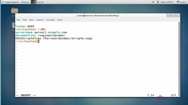Click the '<virtualhost *:80>' opening tag
The image size is (188, 105).
pyautogui.click(x=31, y=29)
